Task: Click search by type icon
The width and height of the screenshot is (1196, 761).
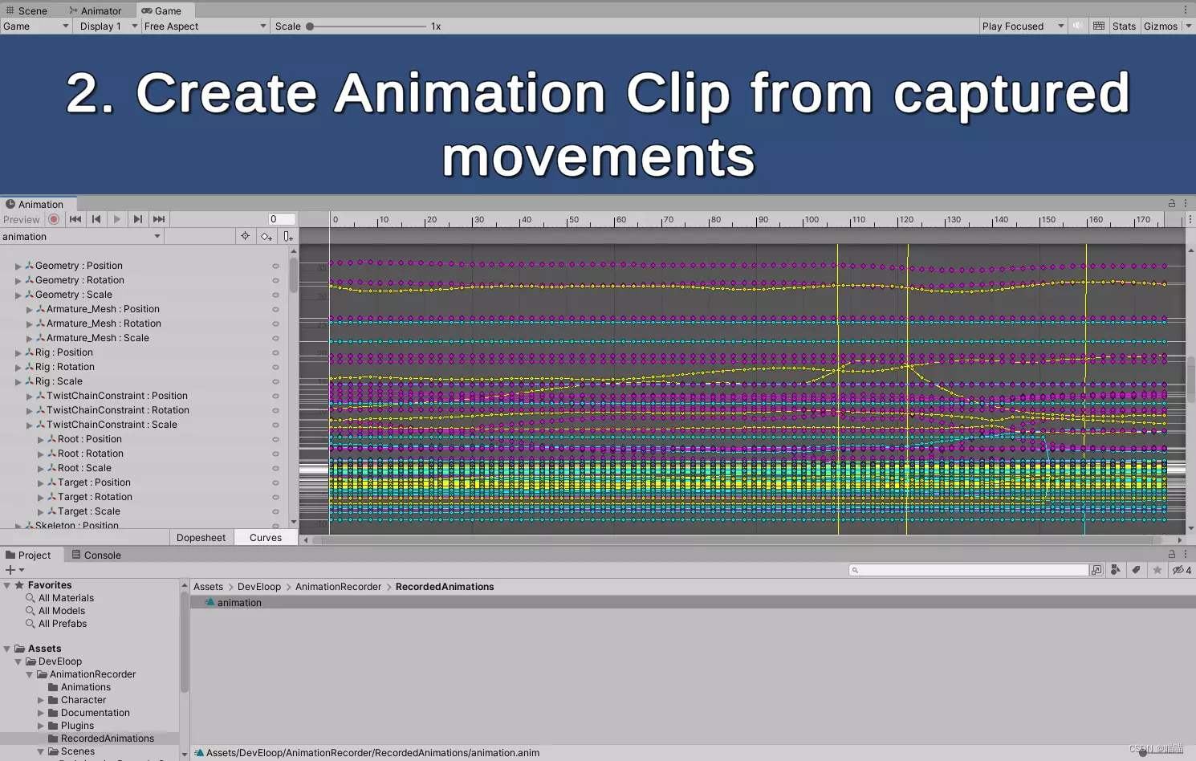Action: coord(1116,570)
